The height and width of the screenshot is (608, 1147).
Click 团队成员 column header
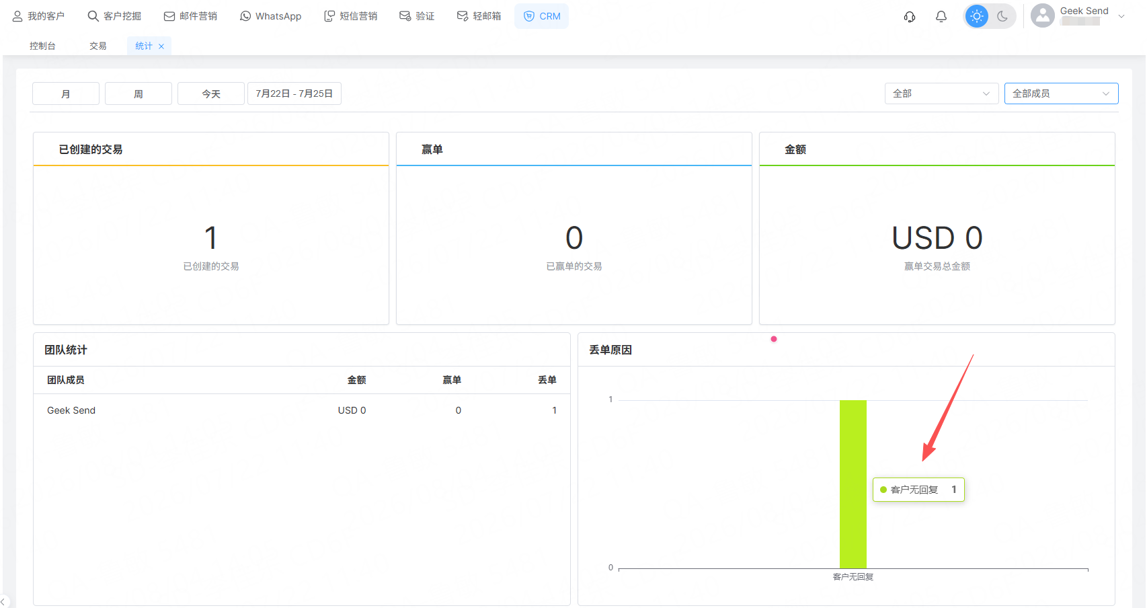pos(66,380)
